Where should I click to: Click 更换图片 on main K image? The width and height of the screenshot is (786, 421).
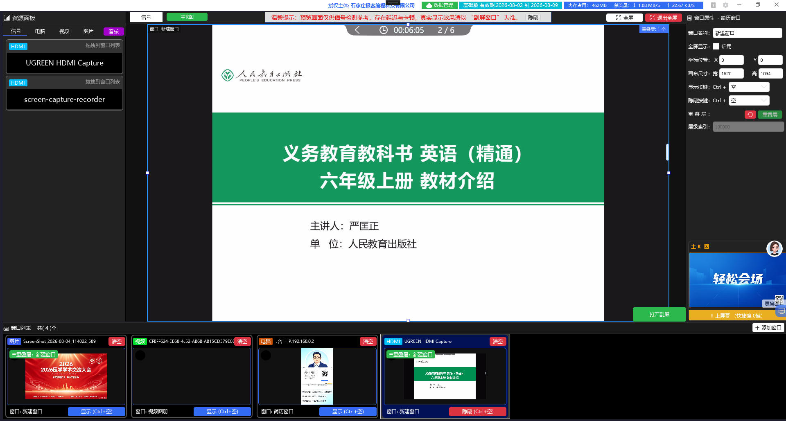click(773, 304)
